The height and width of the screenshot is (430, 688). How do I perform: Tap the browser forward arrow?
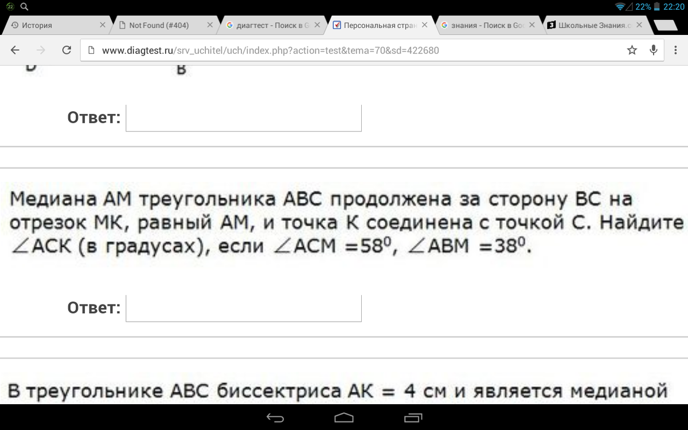41,50
